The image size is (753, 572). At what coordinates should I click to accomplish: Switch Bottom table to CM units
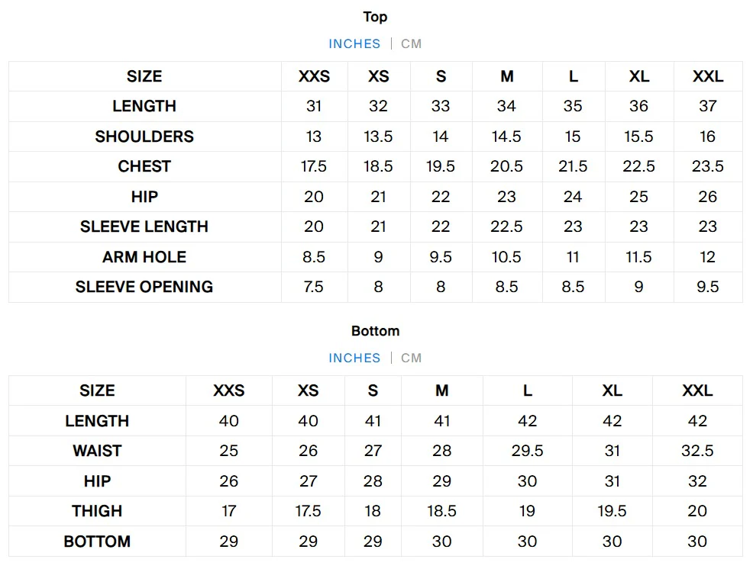click(x=411, y=358)
